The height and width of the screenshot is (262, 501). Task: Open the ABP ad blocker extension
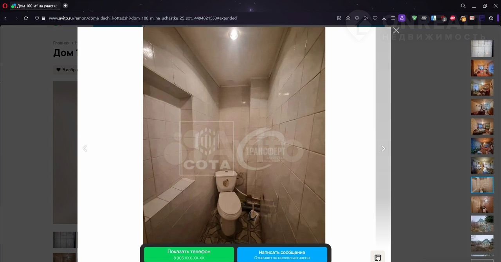453,18
